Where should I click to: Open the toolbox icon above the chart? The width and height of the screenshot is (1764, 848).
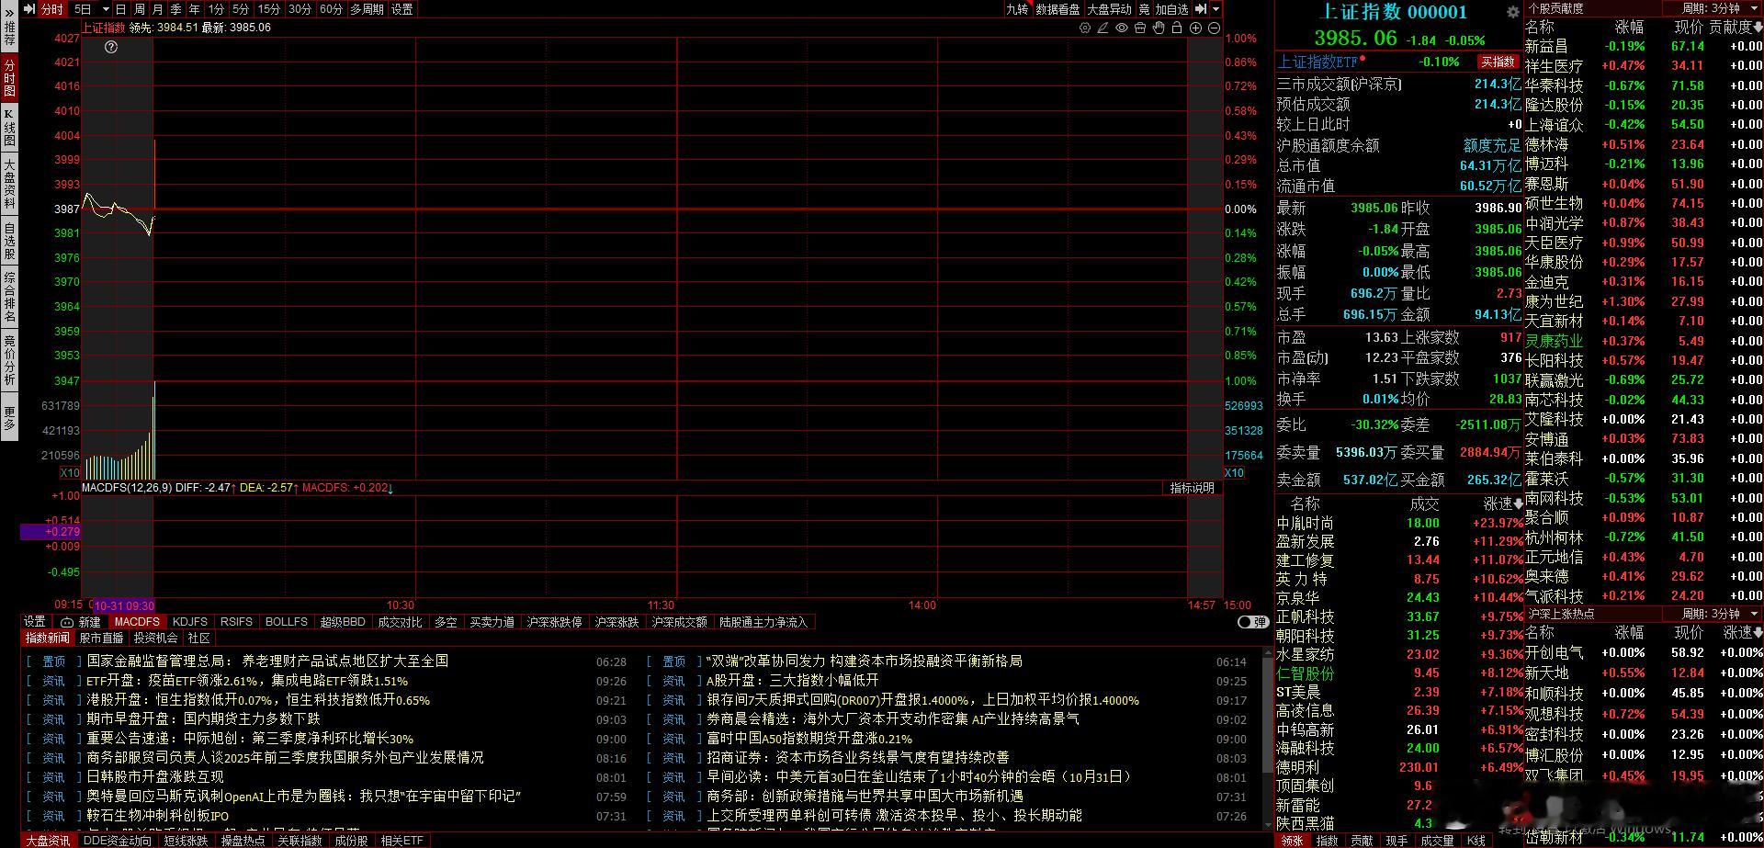tap(1140, 28)
